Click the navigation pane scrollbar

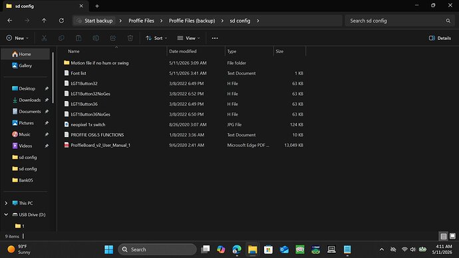pos(53,78)
